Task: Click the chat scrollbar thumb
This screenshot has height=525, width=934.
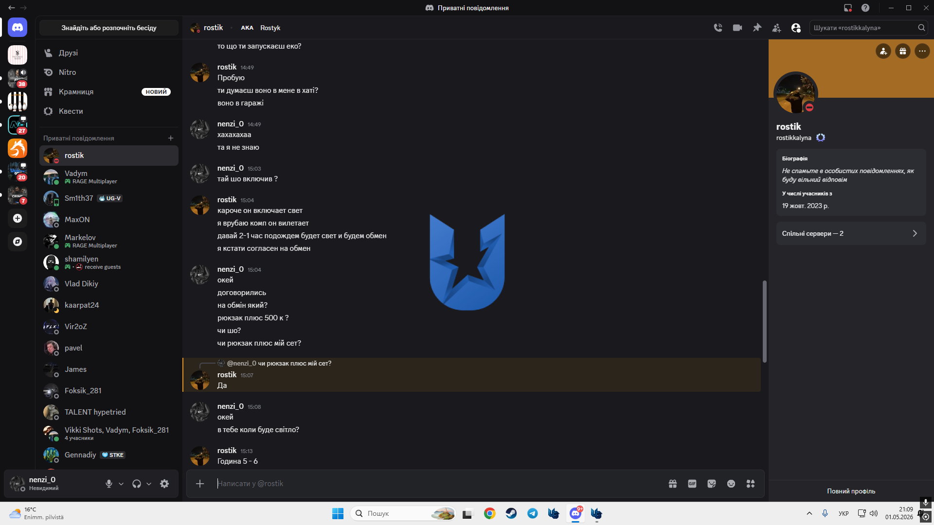Action: pos(765,321)
